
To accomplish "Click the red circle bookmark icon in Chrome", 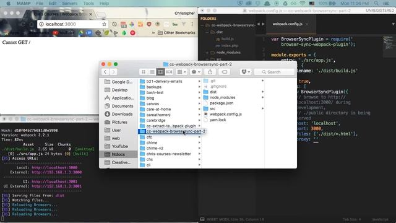I will [132, 33].
